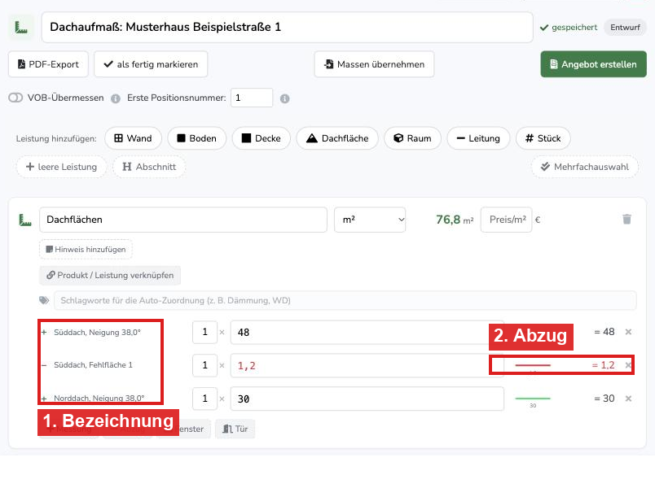The width and height of the screenshot is (655, 488).
Task: Edit the Erste Positionsnummer field
Action: tap(252, 98)
